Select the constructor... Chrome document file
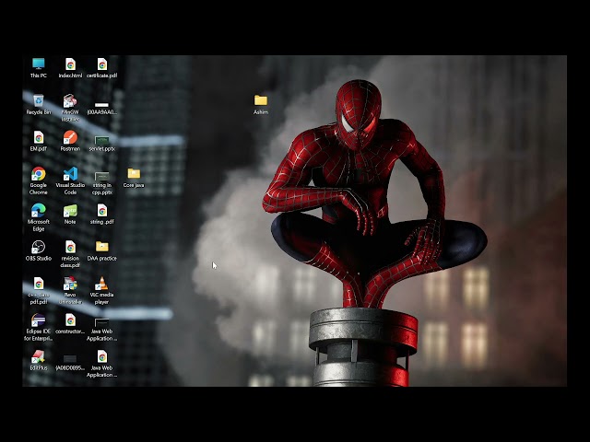The height and width of the screenshot is (442, 590). (70, 324)
